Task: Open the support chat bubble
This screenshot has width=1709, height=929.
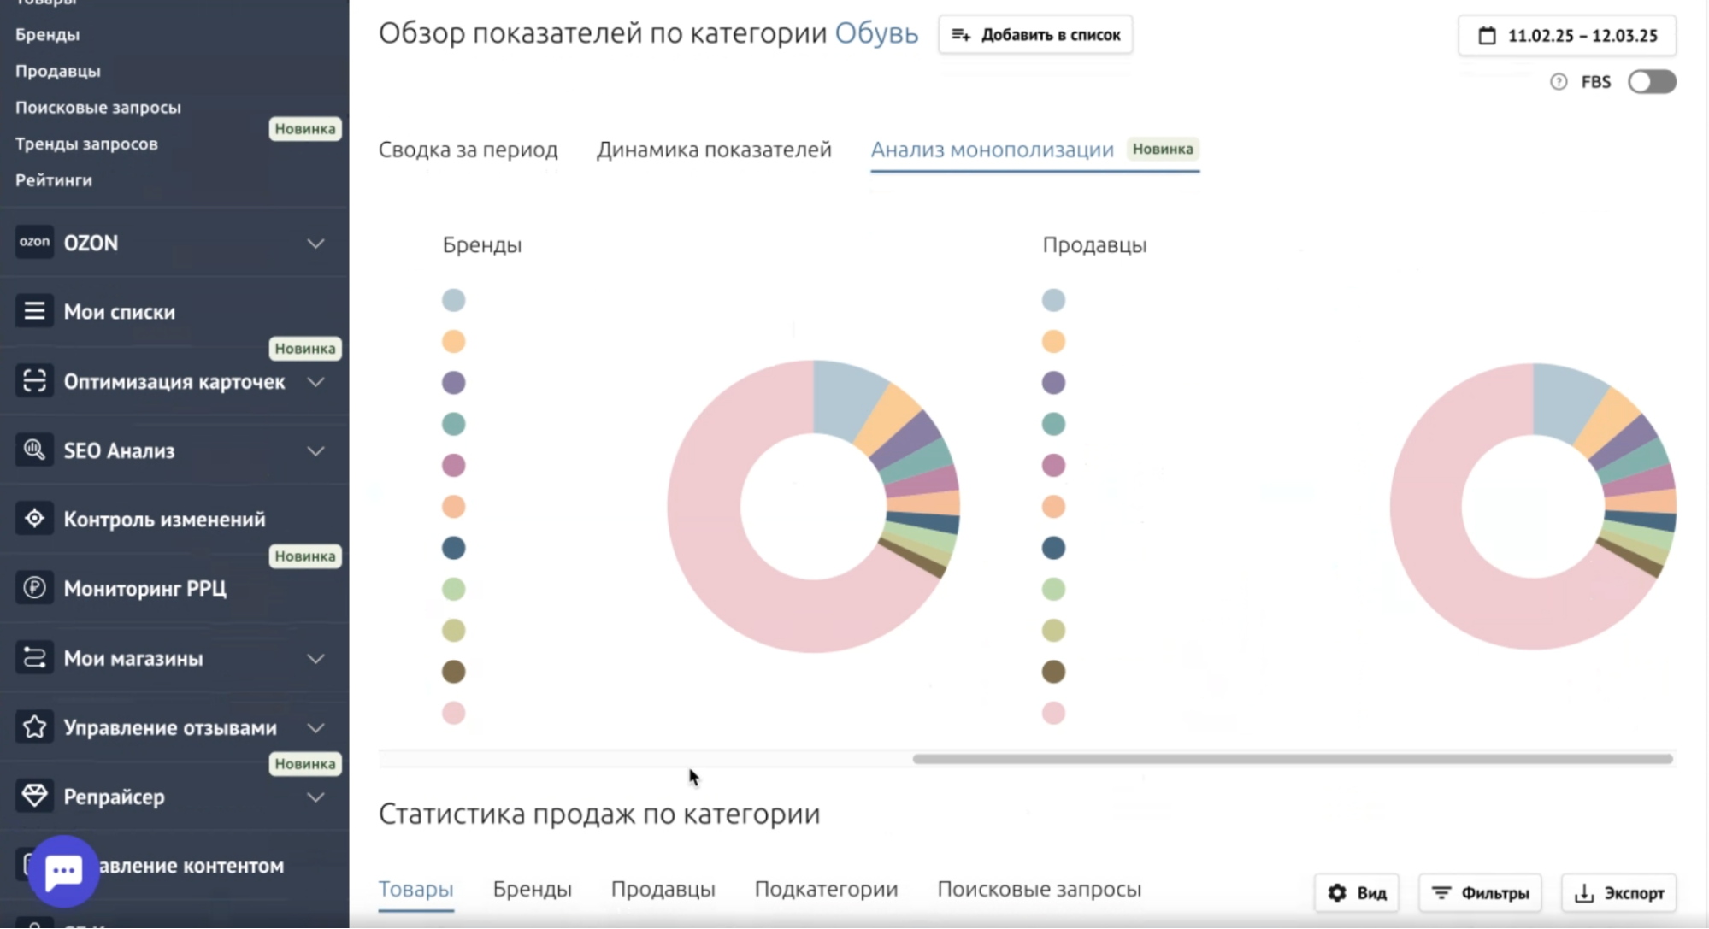Action: pos(63,871)
